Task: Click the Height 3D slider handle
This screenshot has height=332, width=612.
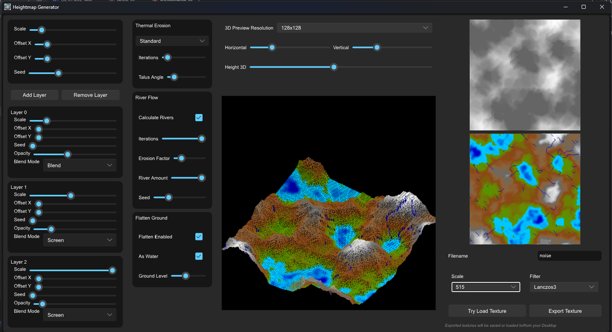Action: click(334, 67)
